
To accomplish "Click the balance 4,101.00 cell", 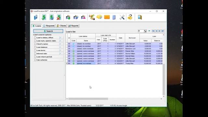I will point(157,54).
